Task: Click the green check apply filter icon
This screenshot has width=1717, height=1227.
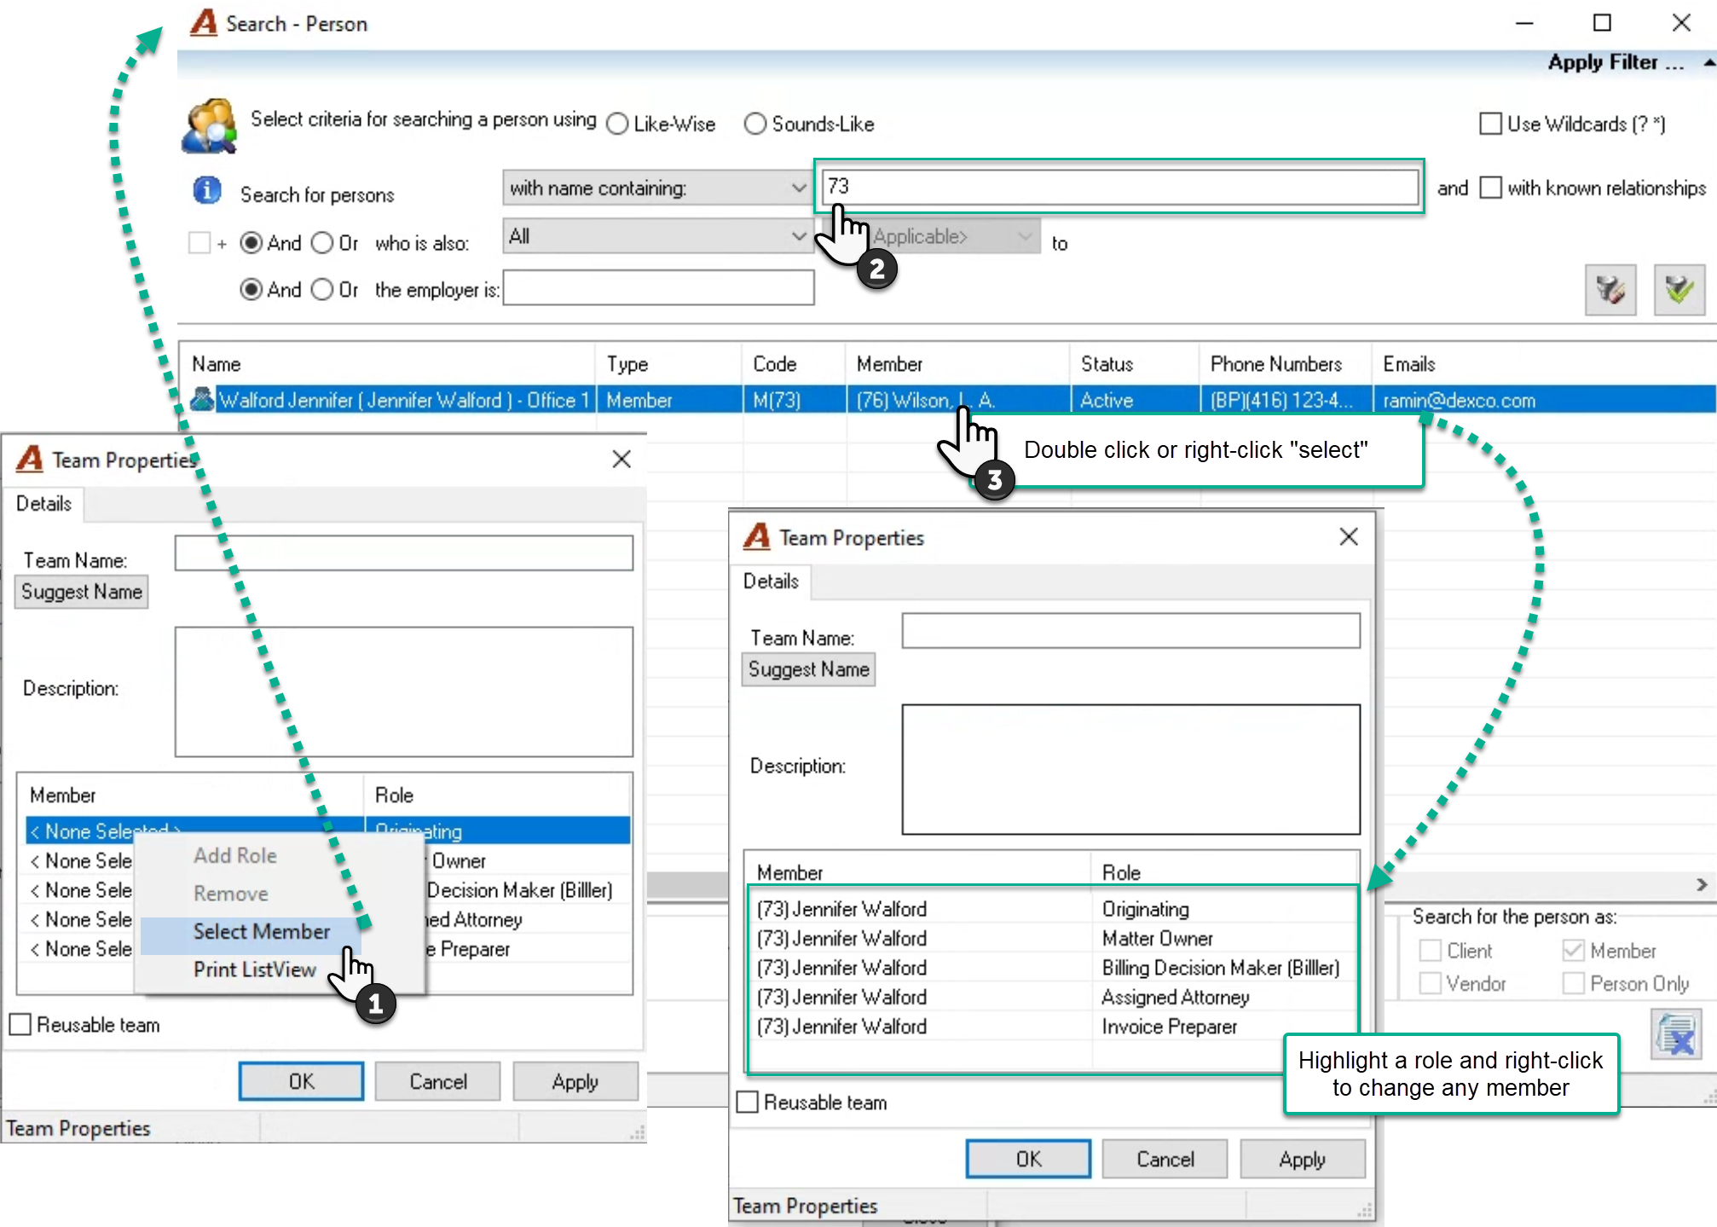Action: tap(1679, 290)
